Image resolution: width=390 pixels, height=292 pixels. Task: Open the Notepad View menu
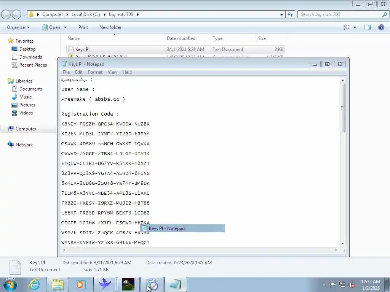click(x=112, y=72)
